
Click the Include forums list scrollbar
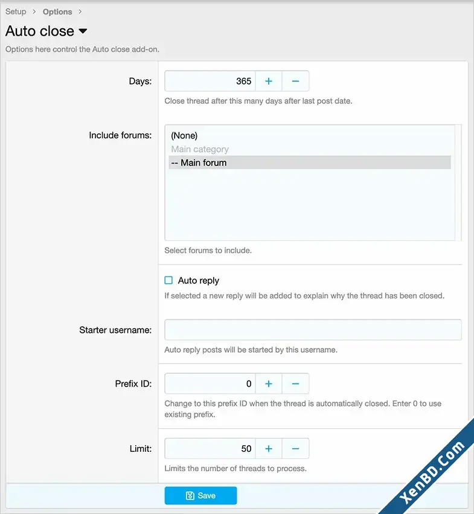pyautogui.click(x=458, y=182)
